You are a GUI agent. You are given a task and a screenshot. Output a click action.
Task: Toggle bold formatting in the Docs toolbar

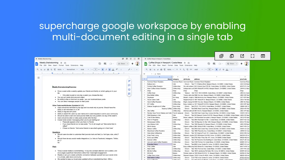pos(103,69)
